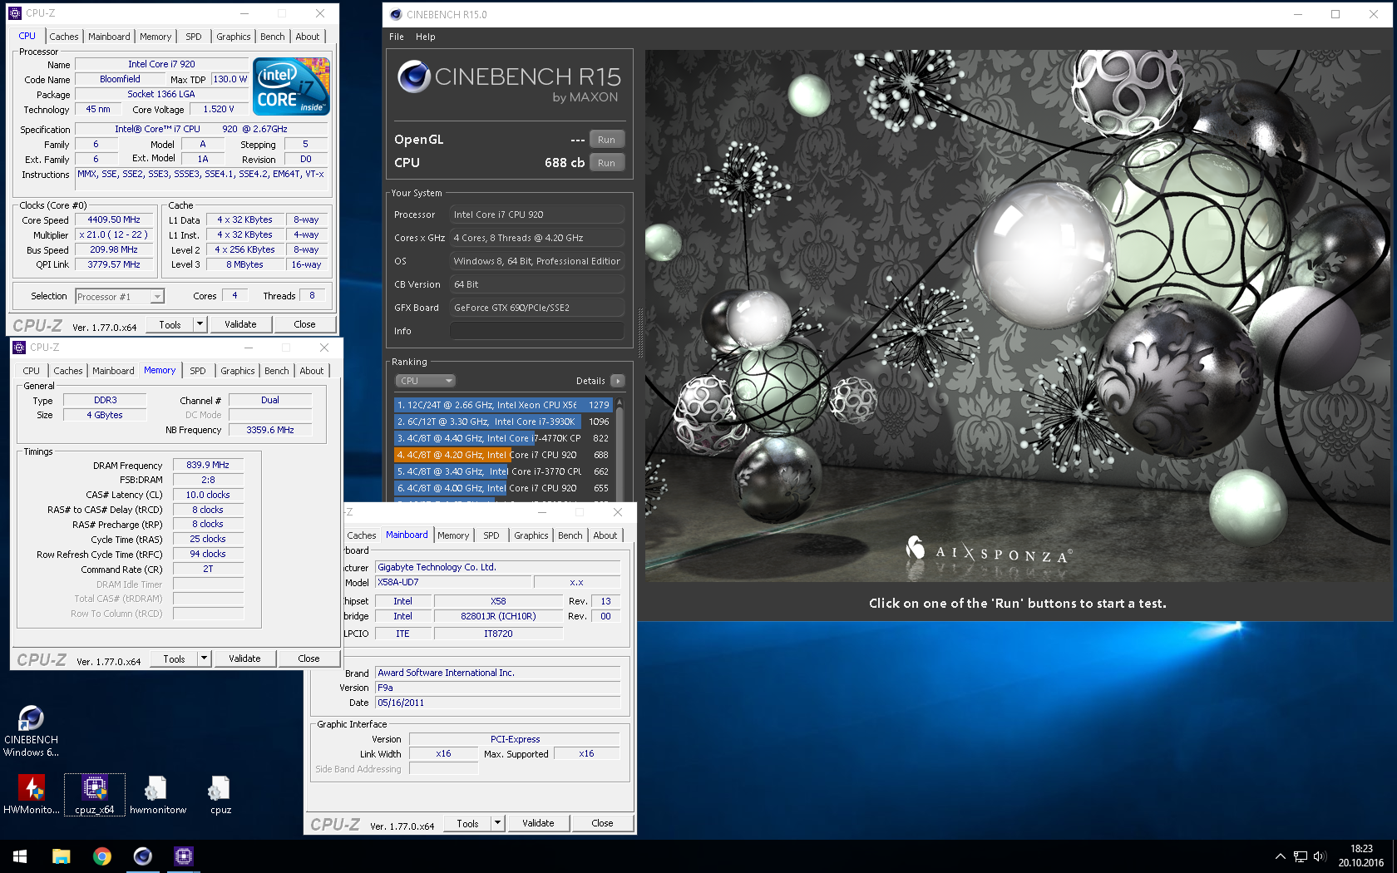1397x873 pixels.
Task: Click BIOS date 05/16/2011 field
Action: point(498,703)
